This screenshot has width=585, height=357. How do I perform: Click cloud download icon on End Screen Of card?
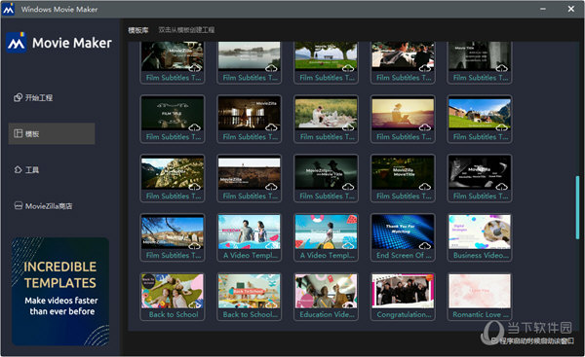[424, 246]
